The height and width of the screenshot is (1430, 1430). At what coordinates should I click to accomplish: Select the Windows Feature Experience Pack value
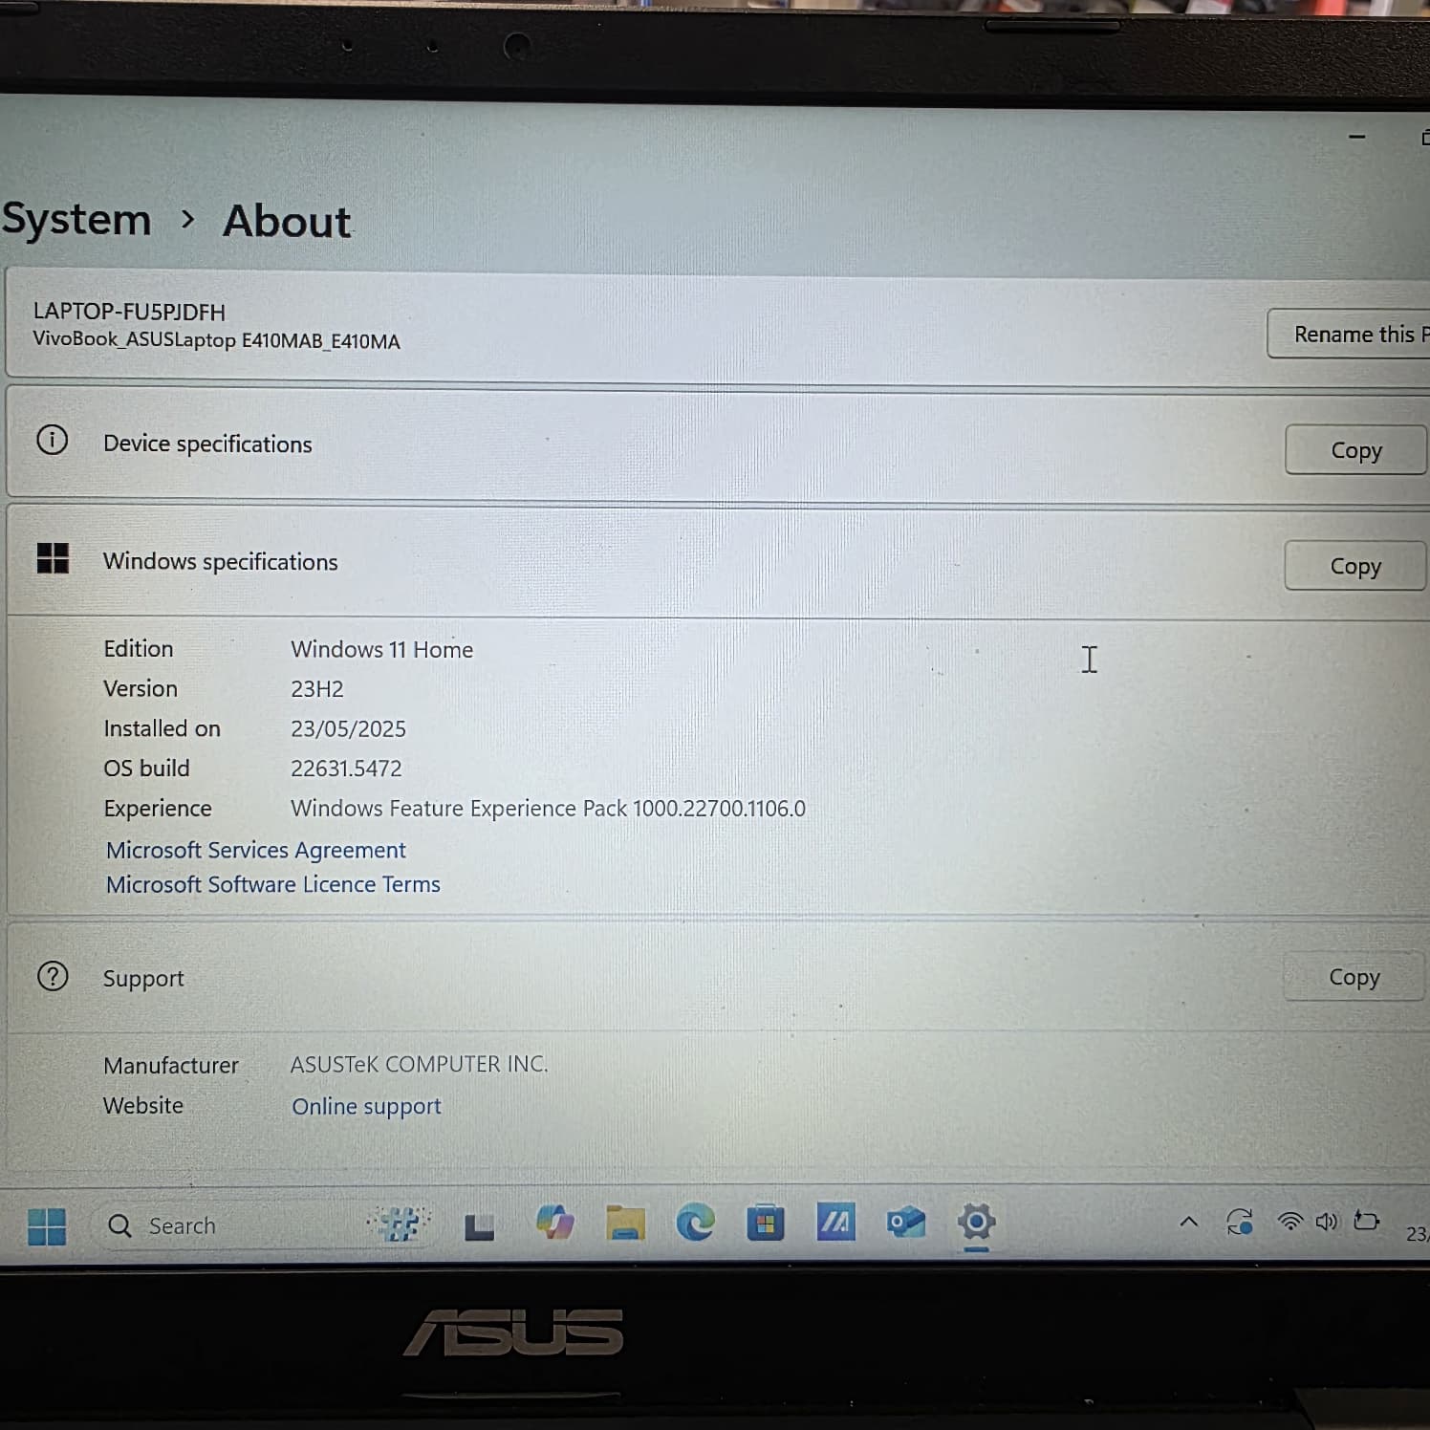coord(548,808)
